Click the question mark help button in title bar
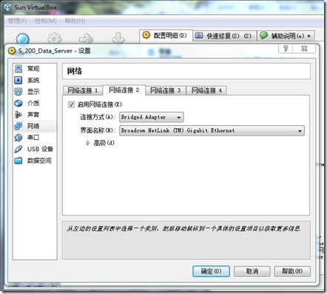Viewport: 327px width, 294px height. point(286,48)
